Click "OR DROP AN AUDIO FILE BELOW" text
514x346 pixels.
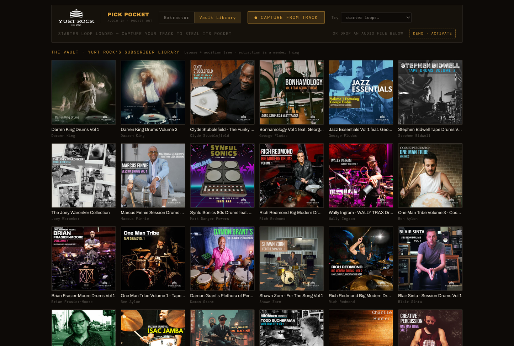tap(368, 33)
